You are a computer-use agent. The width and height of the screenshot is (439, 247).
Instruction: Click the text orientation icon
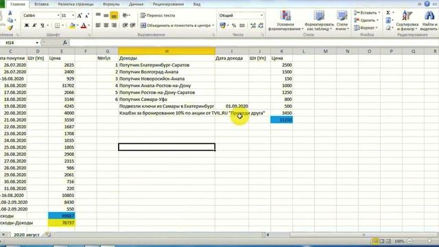(125, 15)
